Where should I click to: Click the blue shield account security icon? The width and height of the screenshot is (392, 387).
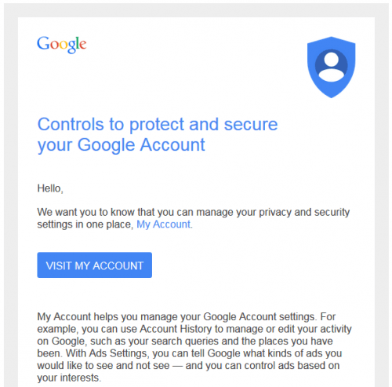tap(331, 68)
